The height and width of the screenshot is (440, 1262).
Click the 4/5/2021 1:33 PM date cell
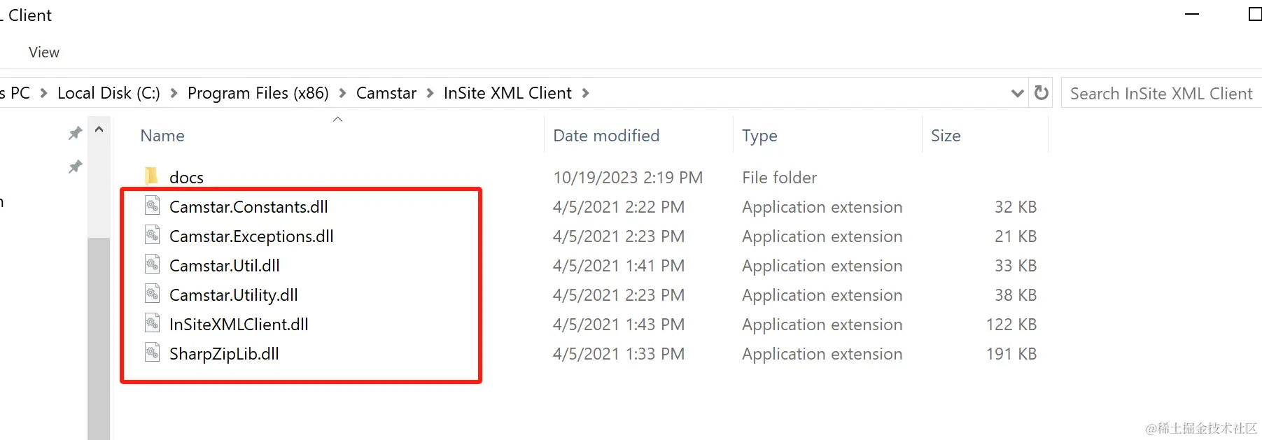pos(619,353)
